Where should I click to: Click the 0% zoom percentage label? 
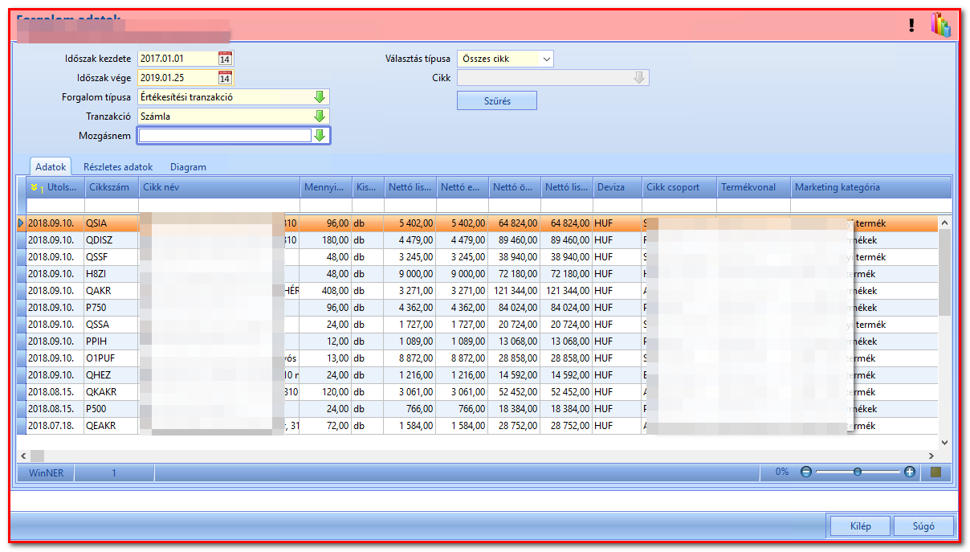click(782, 472)
